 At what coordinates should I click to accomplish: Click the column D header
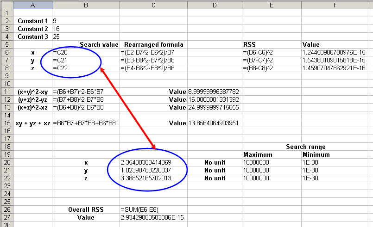pyautogui.click(x=215, y=4)
